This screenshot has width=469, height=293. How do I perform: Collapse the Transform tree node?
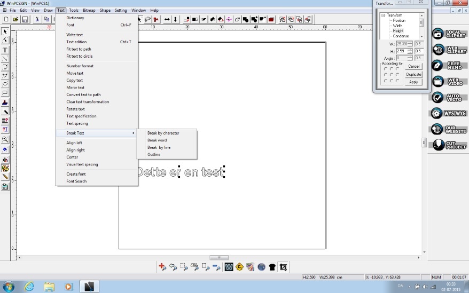click(x=383, y=15)
